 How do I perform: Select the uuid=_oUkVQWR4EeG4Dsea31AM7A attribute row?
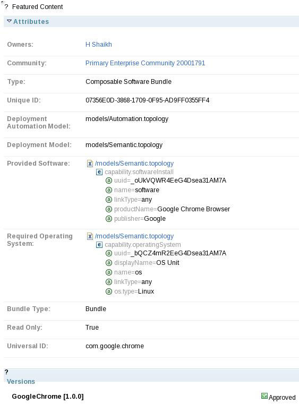click(x=166, y=180)
